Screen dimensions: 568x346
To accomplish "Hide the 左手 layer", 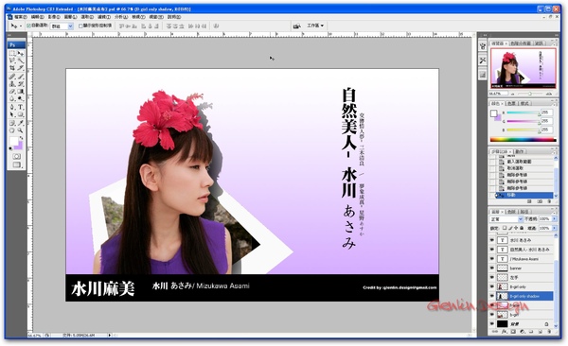I will 492,278.
